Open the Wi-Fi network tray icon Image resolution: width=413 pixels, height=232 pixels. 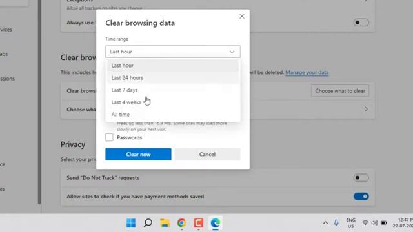365,223
